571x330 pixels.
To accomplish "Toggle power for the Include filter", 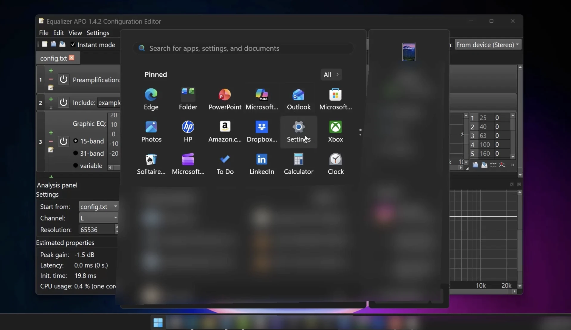I will [x=63, y=102].
